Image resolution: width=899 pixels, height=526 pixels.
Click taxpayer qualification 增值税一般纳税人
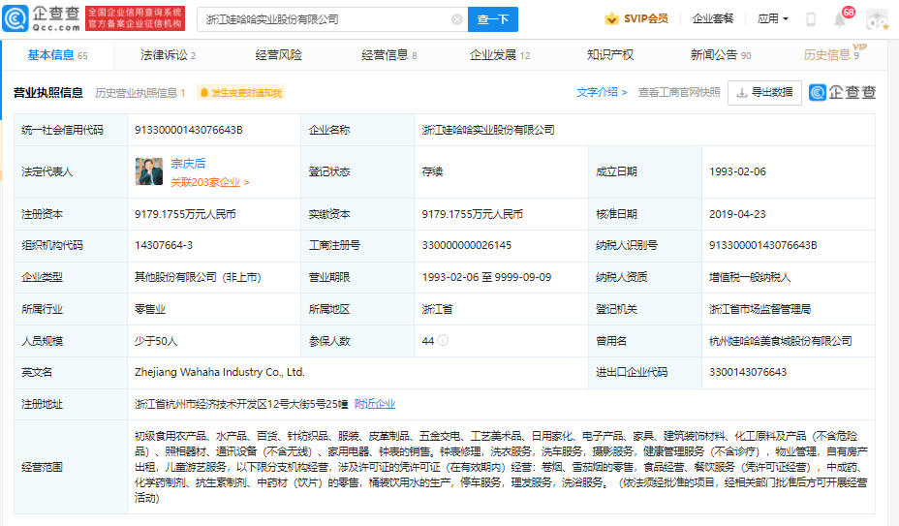pos(750,277)
